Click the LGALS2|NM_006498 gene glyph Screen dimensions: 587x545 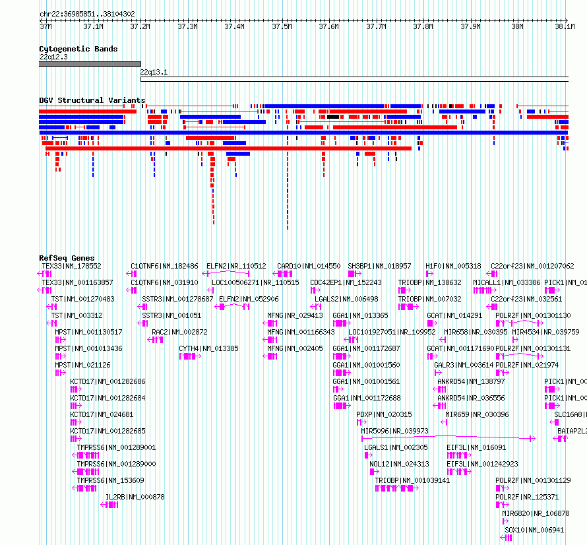click(x=316, y=307)
